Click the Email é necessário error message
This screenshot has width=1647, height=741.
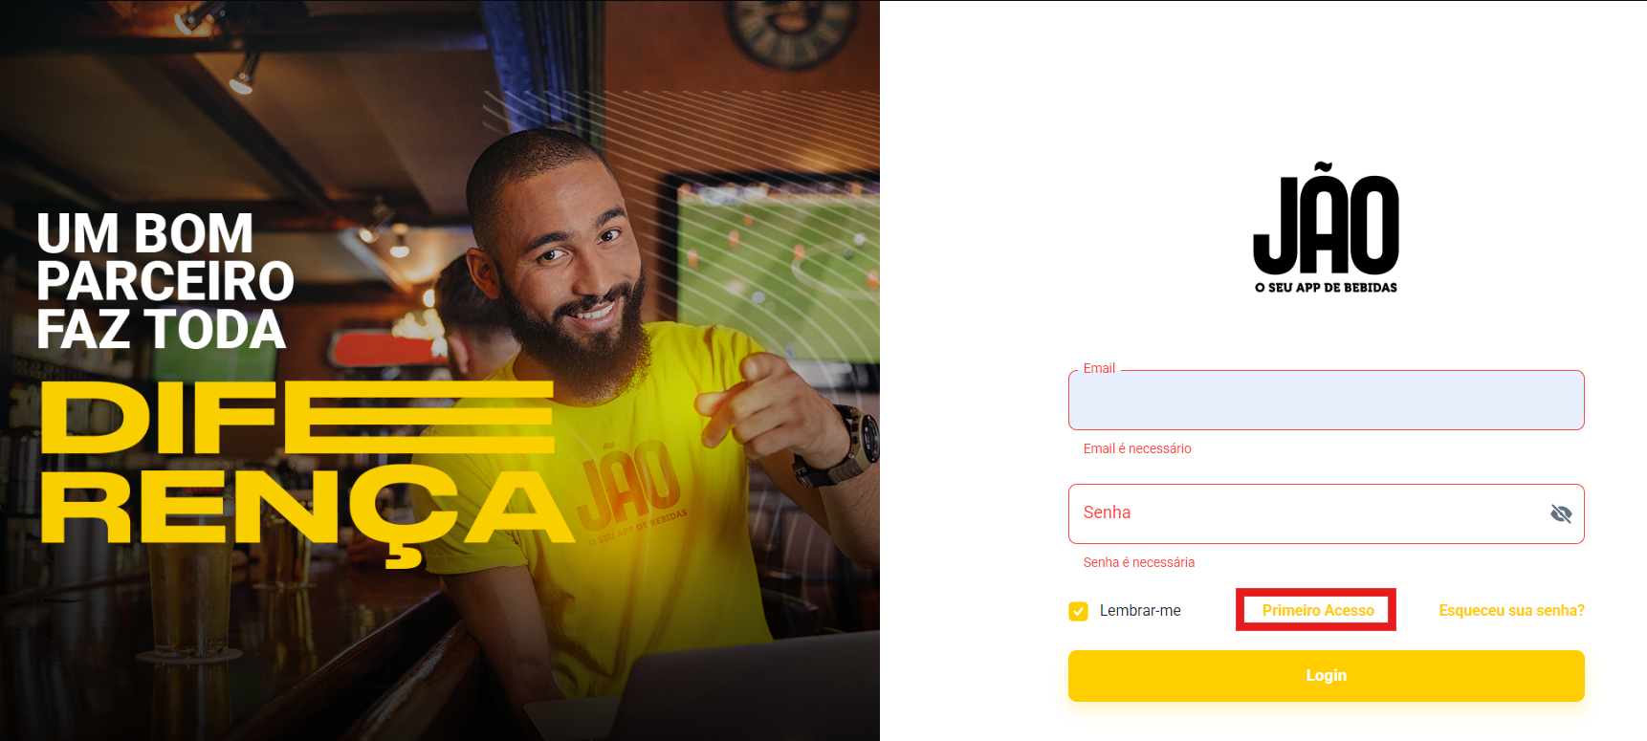(1137, 448)
